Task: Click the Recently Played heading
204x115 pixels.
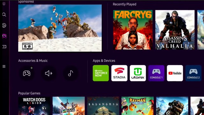Action: [x=125, y=4]
